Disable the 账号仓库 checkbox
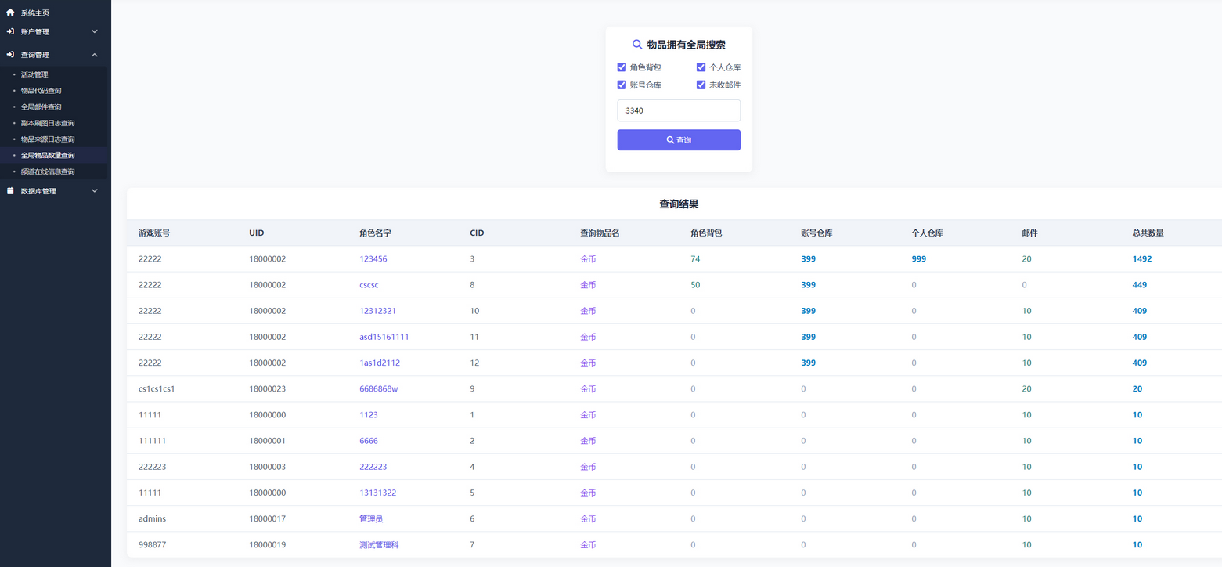 622,85
